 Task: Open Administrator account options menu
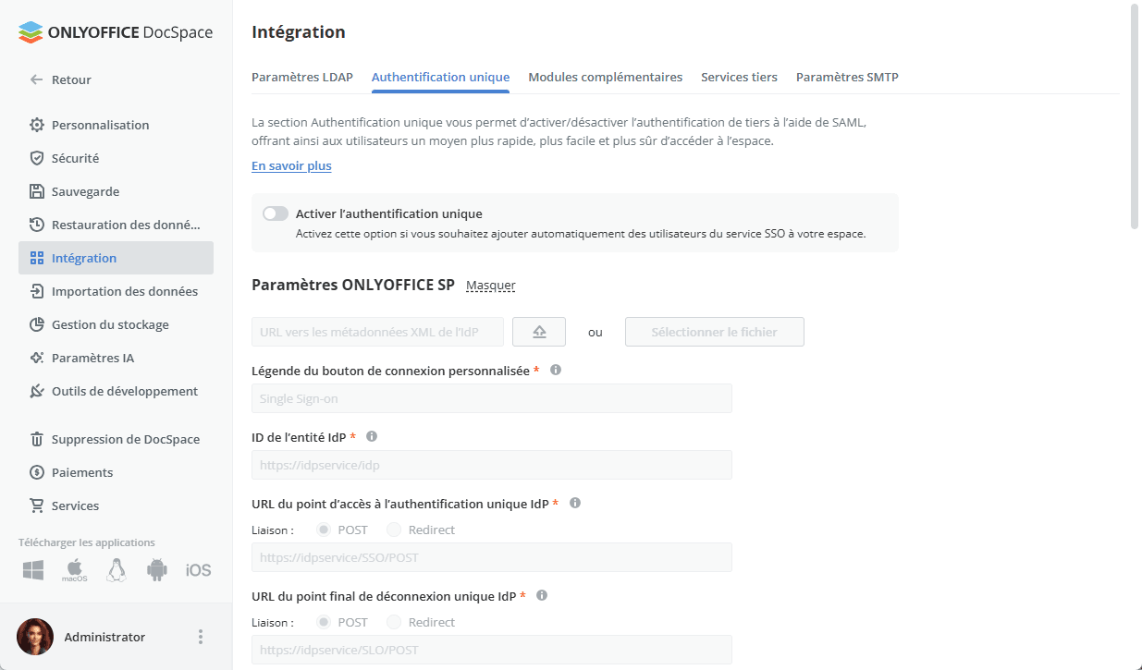(x=200, y=637)
